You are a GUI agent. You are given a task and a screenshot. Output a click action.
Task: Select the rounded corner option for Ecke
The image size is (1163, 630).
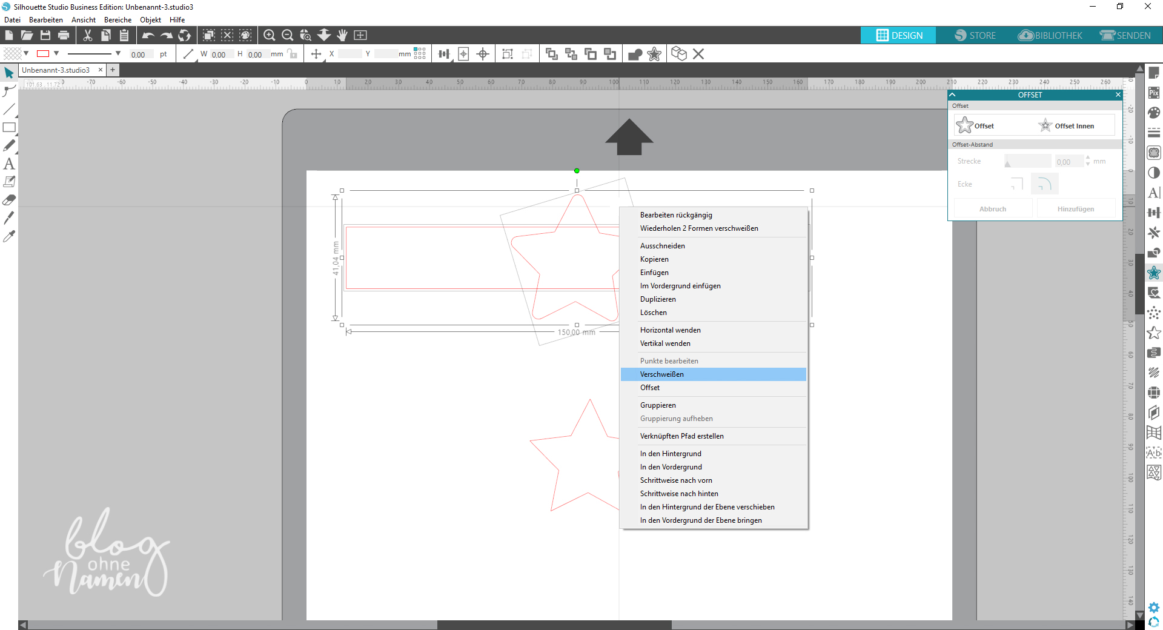coord(1044,184)
